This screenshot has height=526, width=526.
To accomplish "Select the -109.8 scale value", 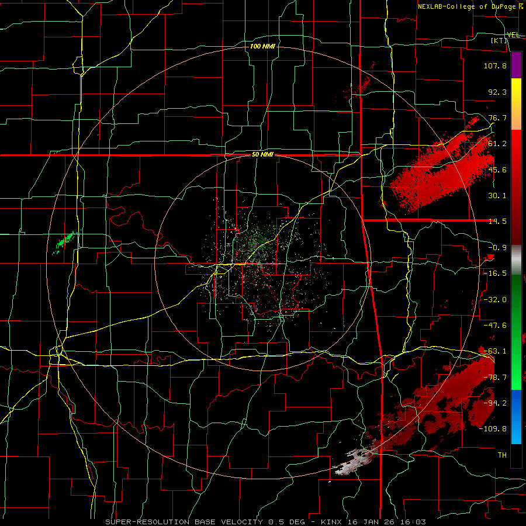I will [x=493, y=429].
